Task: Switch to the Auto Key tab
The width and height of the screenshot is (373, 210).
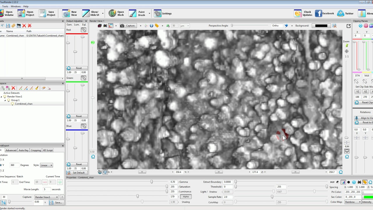Action: (x=24, y=150)
